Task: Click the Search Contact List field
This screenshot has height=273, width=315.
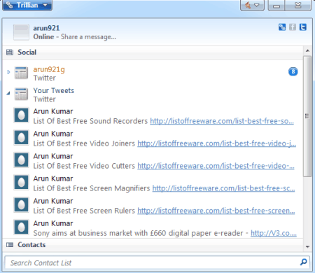Action: tap(157, 262)
